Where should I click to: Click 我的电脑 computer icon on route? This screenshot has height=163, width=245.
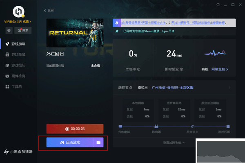(x=120, y=126)
